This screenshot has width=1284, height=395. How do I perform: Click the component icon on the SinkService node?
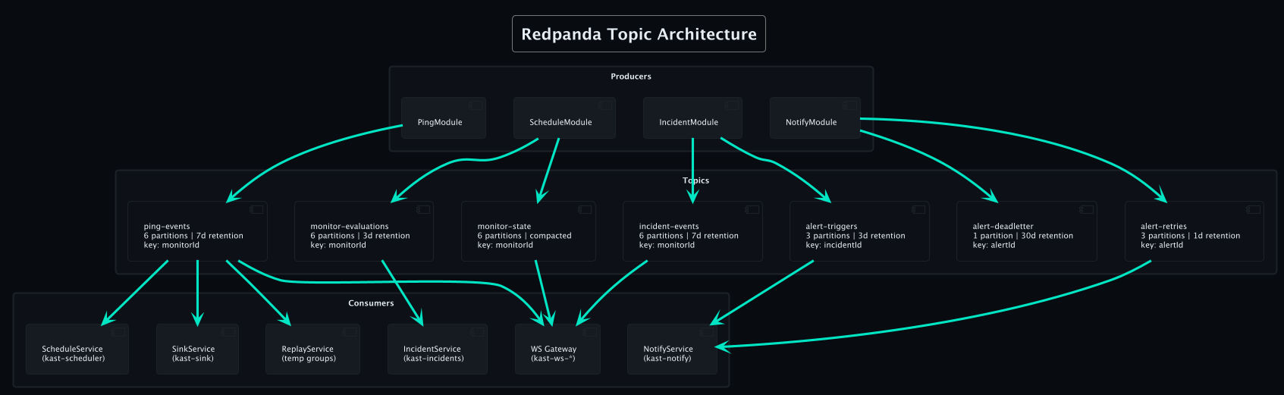(x=228, y=332)
